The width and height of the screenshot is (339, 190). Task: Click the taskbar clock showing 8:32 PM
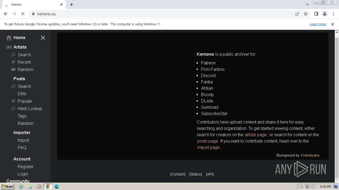click(x=325, y=187)
